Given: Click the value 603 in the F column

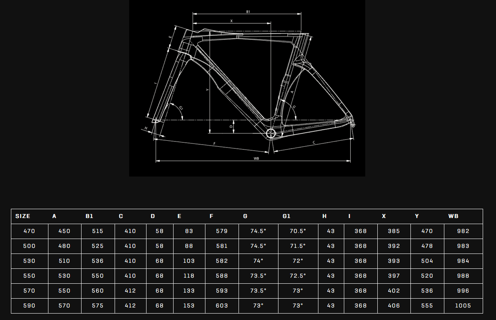Looking at the screenshot, I should tap(222, 306).
